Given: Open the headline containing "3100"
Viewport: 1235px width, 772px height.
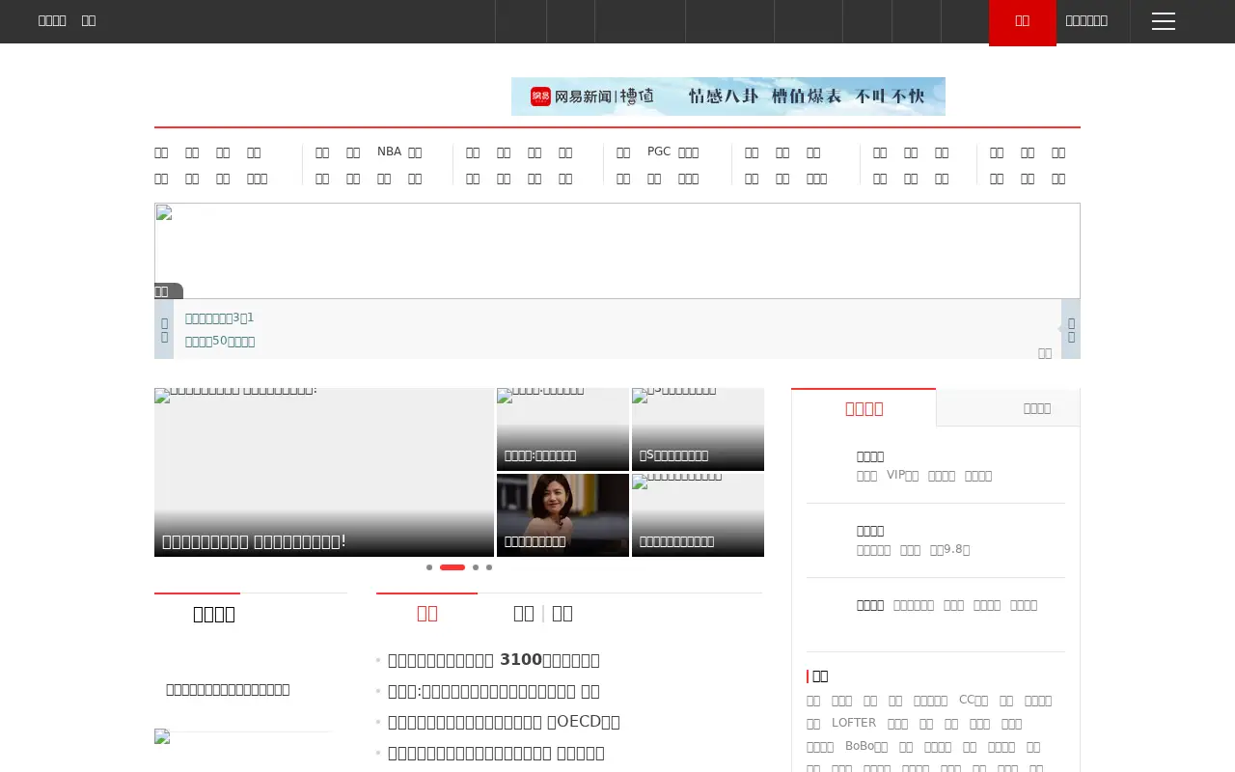Looking at the screenshot, I should click(493, 660).
